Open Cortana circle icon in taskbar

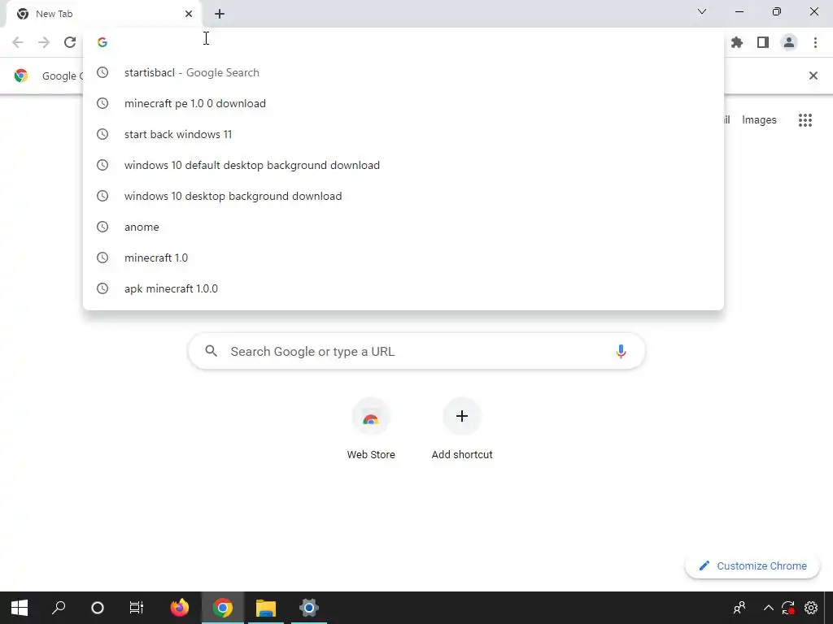[98, 608]
